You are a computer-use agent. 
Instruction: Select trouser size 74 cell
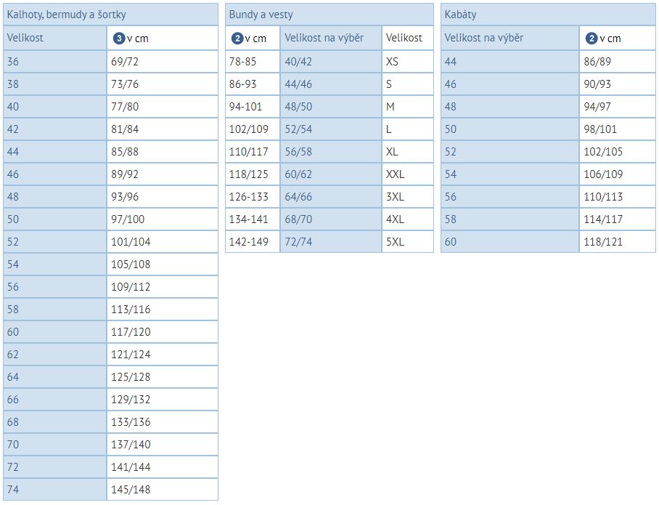(x=54, y=490)
